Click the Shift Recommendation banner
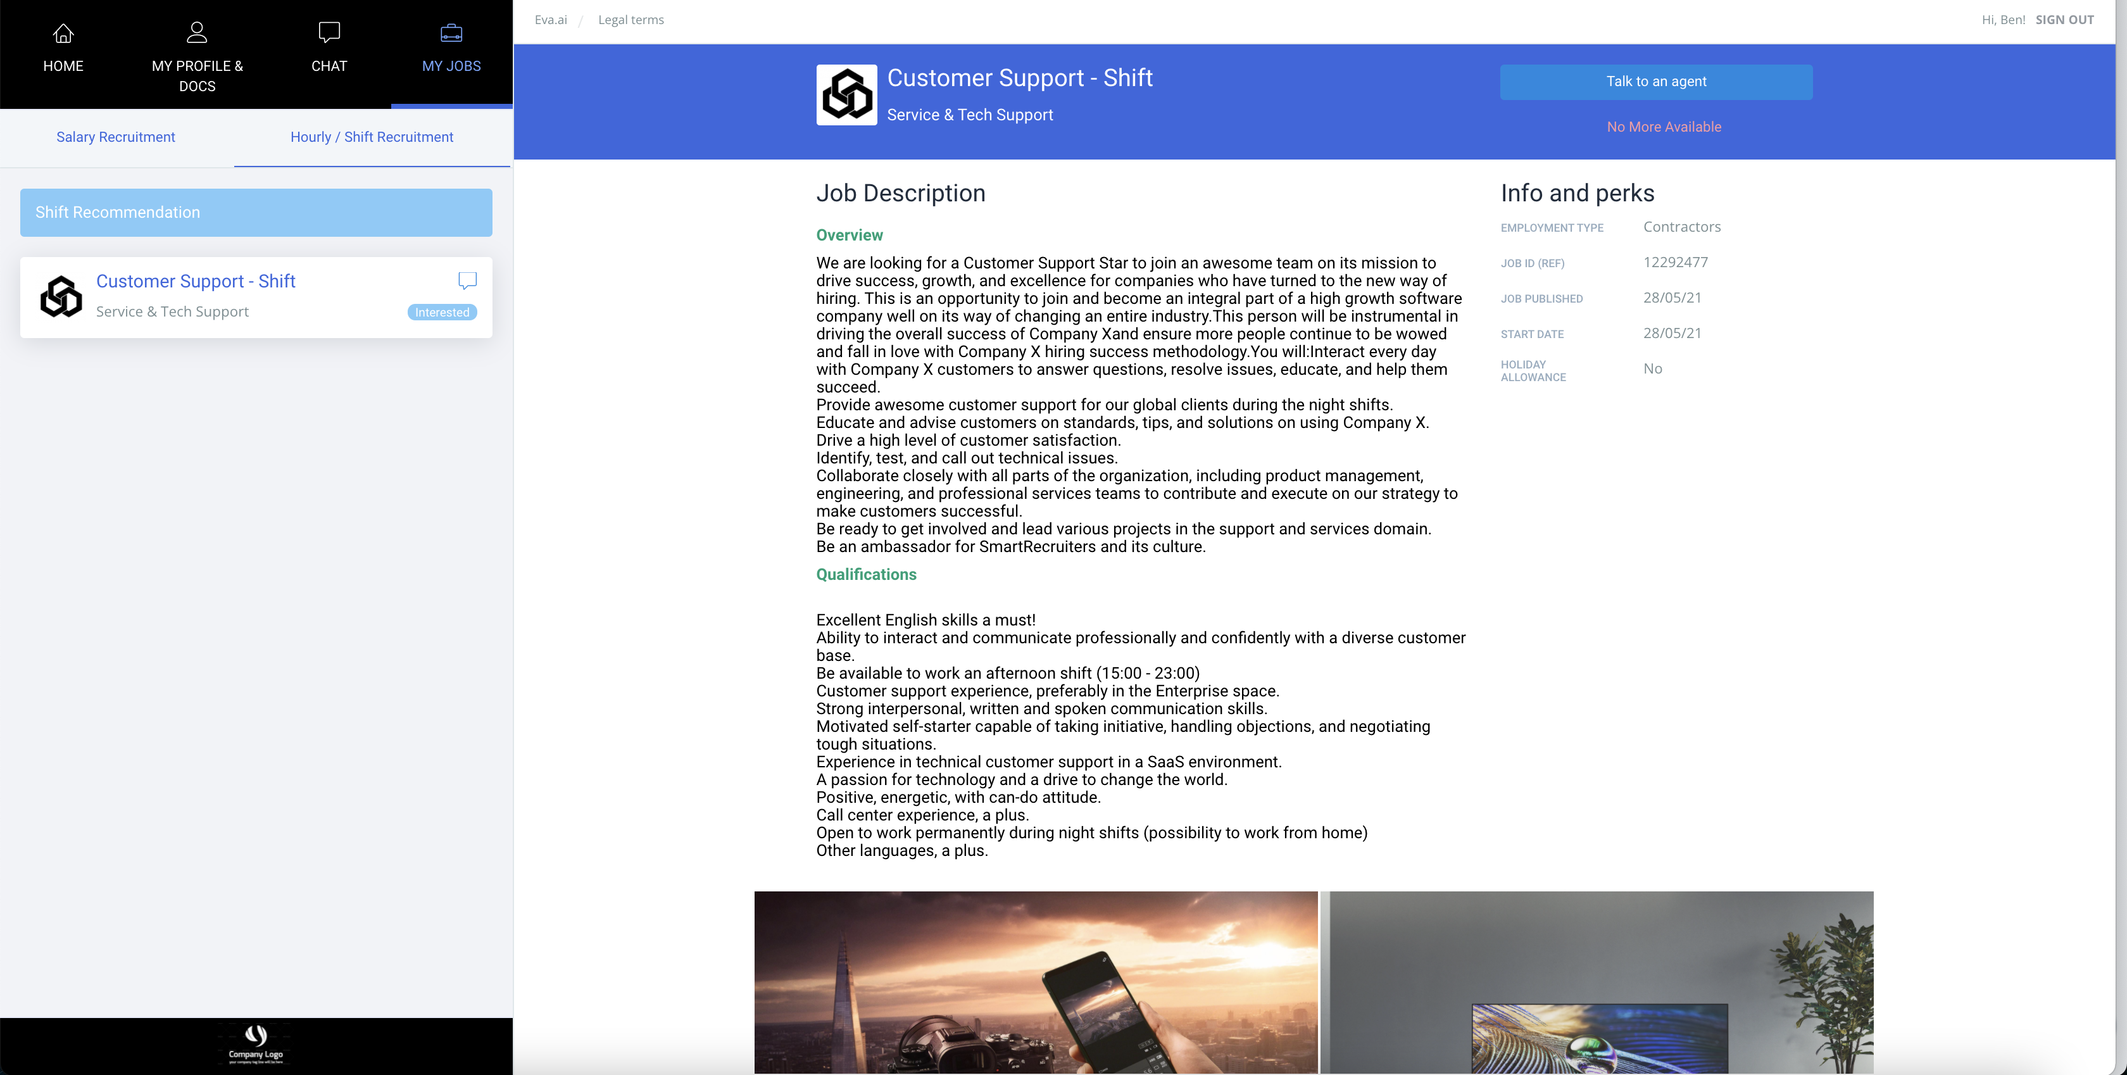This screenshot has height=1075, width=2127. 256,212
